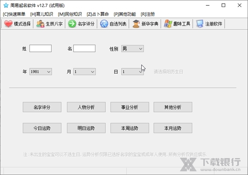
Task: Open the [C]快速菜单 menu
Action: [x=14, y=14]
